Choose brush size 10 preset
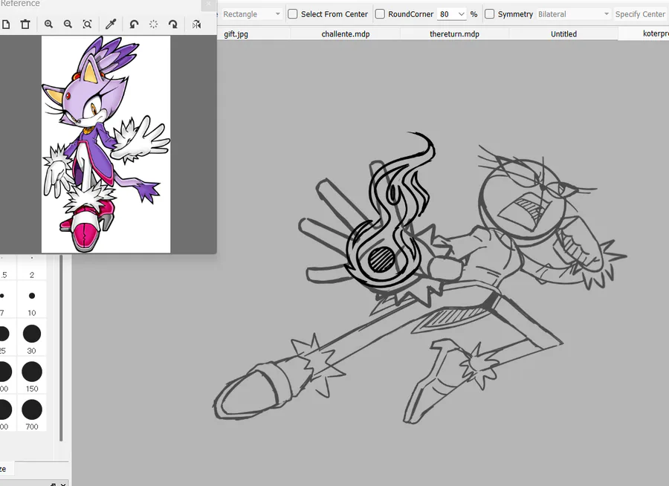669x486 pixels. coord(31,300)
